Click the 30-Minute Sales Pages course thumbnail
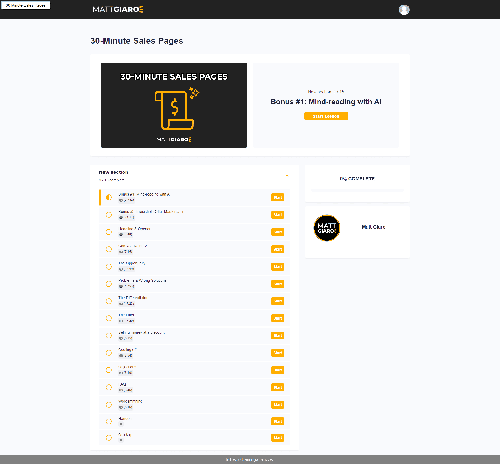The image size is (500, 464). pyautogui.click(x=174, y=105)
